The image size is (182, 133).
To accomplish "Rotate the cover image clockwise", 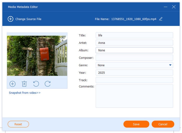I will (x=48, y=84).
